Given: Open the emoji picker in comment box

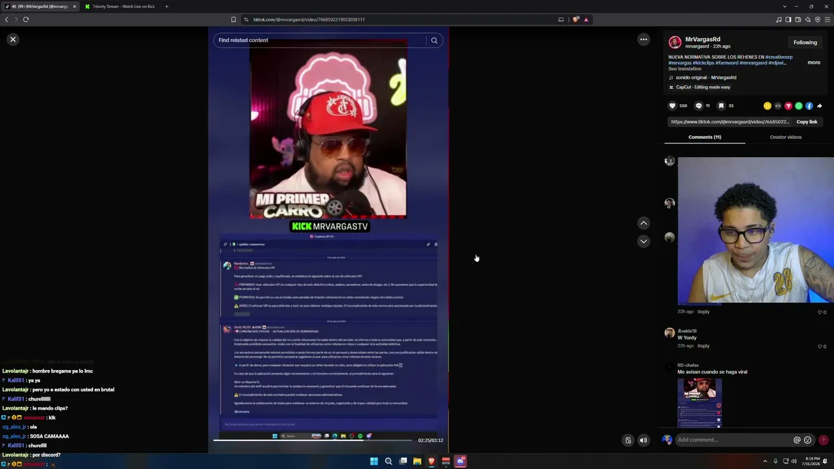Looking at the screenshot, I should 808,440.
